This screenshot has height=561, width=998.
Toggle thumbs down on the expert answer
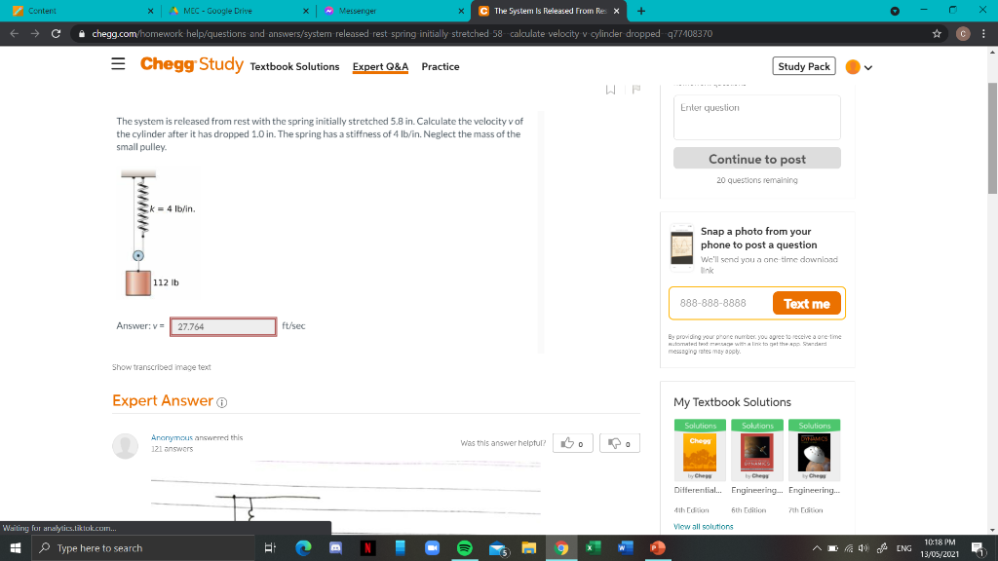point(619,442)
